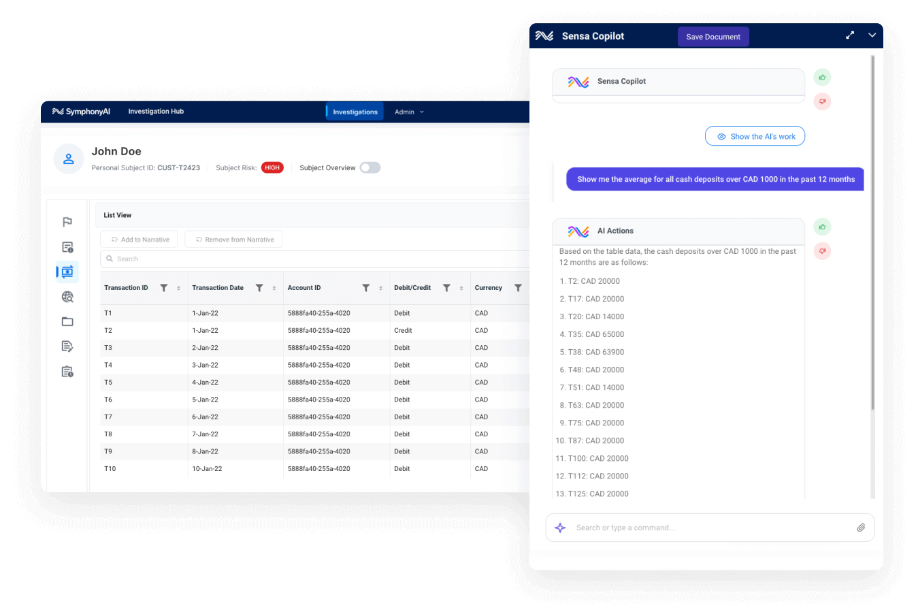Viewport: 918px width, 616px height.
Task: Click the flag icon in the left sidebar
Action: (67, 222)
